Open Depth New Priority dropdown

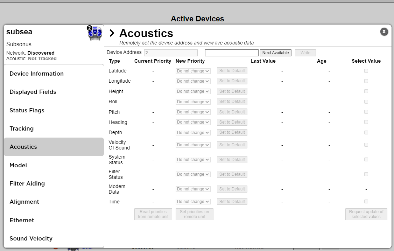(x=193, y=133)
